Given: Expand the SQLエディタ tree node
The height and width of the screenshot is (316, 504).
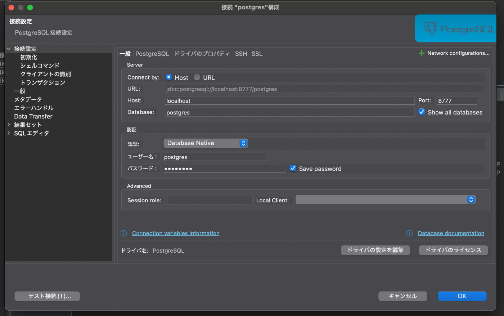Looking at the screenshot, I should point(8,133).
